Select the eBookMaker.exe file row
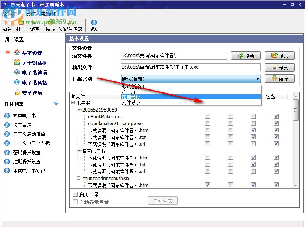Screen dimensions: 305x228 pos(105,117)
